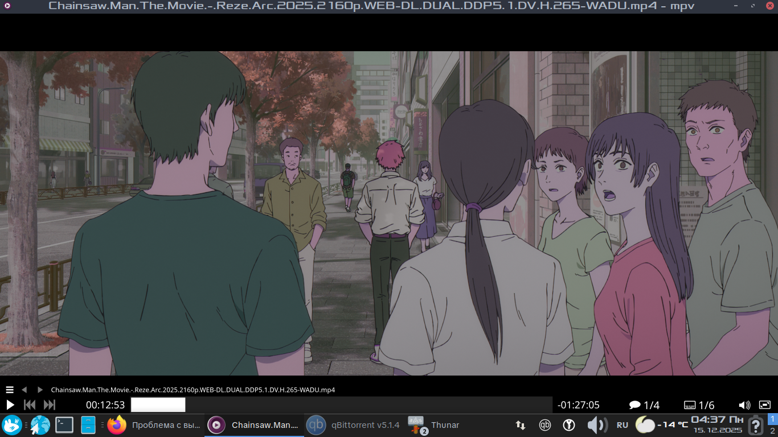Mute the mpv player volume
Viewport: 778px width, 437px height.
[x=744, y=405]
